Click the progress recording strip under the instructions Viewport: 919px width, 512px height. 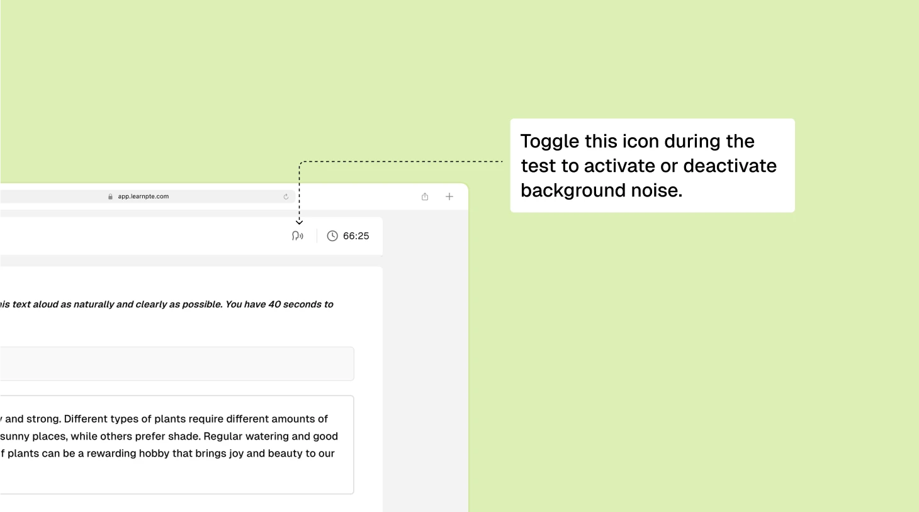tap(176, 363)
